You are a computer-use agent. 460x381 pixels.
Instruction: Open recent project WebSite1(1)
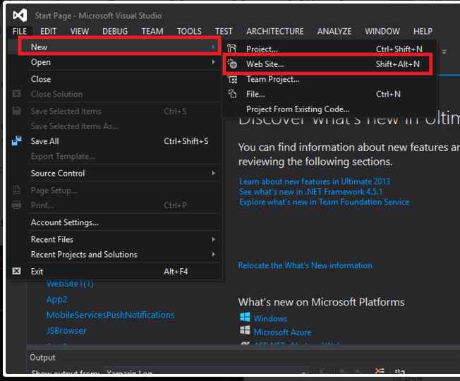point(70,284)
